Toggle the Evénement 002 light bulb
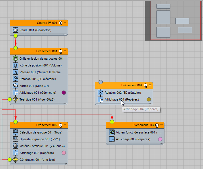The image size is (203, 169). [x=60, y=125]
